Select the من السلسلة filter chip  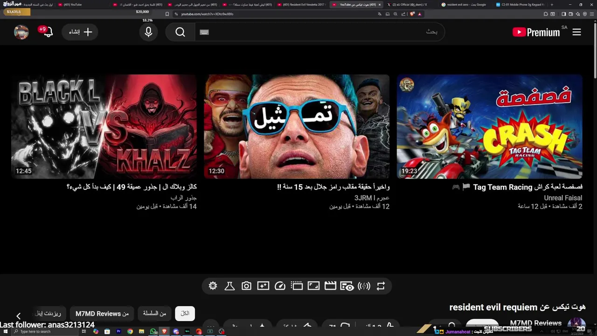(x=154, y=314)
